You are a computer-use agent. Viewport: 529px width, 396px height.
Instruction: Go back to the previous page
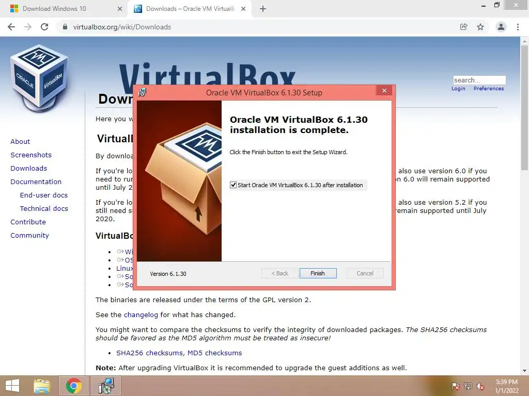pyautogui.click(x=11, y=27)
